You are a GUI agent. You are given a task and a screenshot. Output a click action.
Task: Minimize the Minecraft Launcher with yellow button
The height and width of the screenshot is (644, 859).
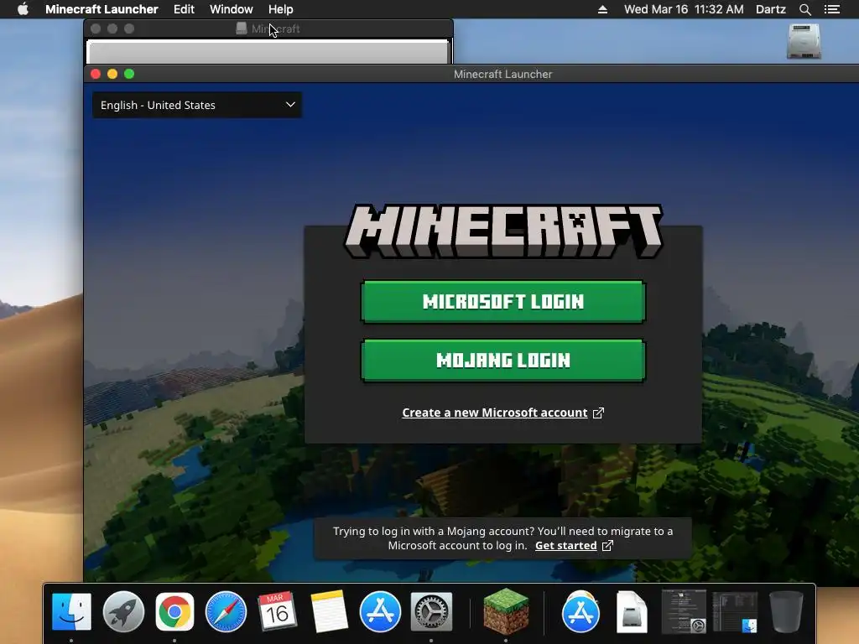[112, 74]
